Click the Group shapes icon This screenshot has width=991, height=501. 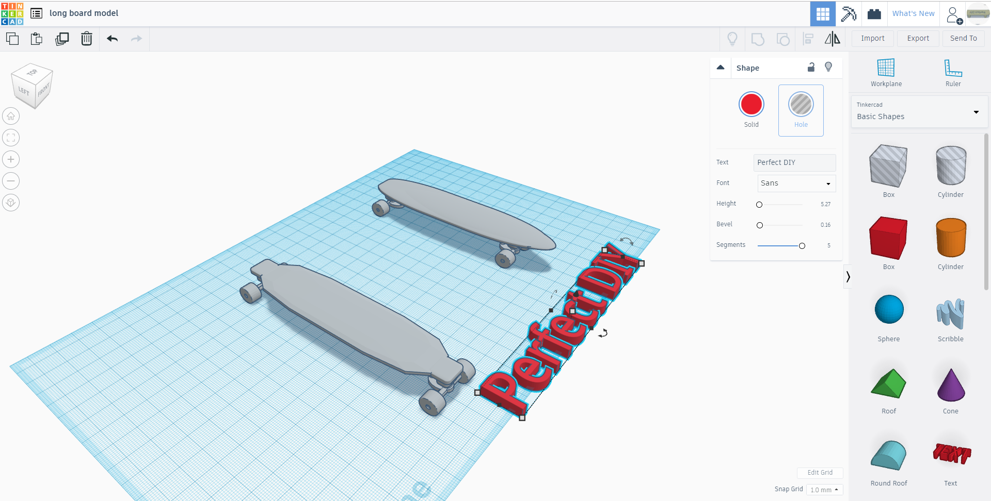[758, 39]
